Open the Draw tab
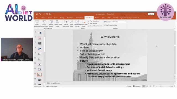This screenshot has height=99, width=177. 56,18
